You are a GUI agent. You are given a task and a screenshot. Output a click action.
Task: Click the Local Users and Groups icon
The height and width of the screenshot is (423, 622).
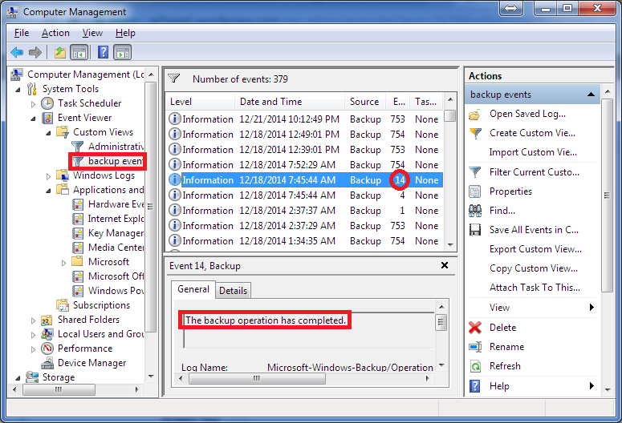[x=47, y=334]
